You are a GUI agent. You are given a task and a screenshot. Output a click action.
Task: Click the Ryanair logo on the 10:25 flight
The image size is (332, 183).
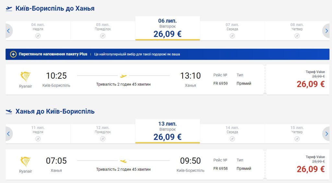(x=26, y=77)
